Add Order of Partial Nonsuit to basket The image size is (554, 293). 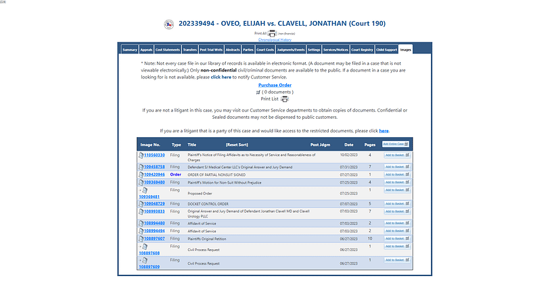pos(397,175)
